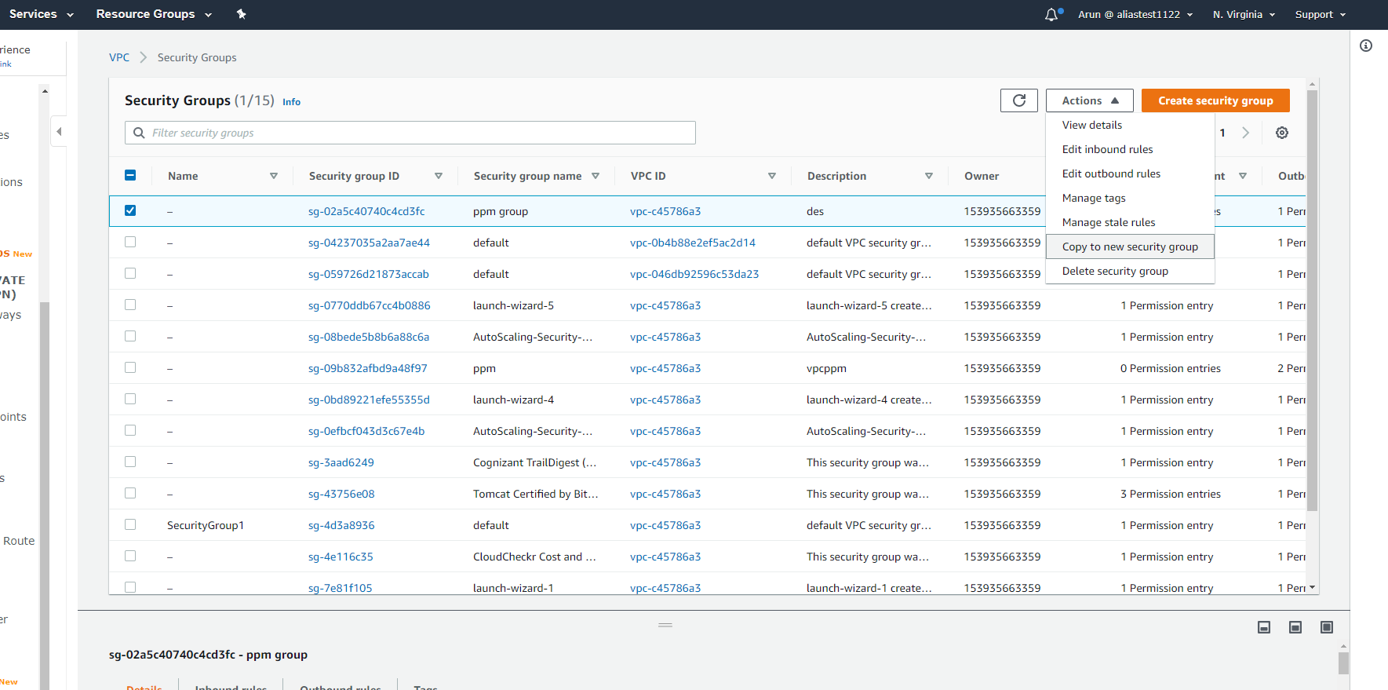Toggle the select-all header checkbox
1388x690 pixels.
(130, 175)
